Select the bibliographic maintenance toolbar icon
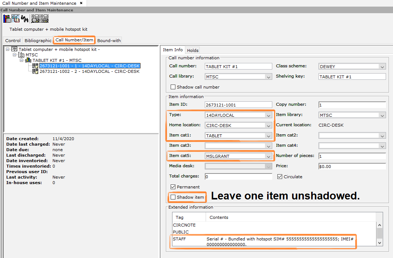Screen dimensions: 393x258 click(x=7, y=18)
